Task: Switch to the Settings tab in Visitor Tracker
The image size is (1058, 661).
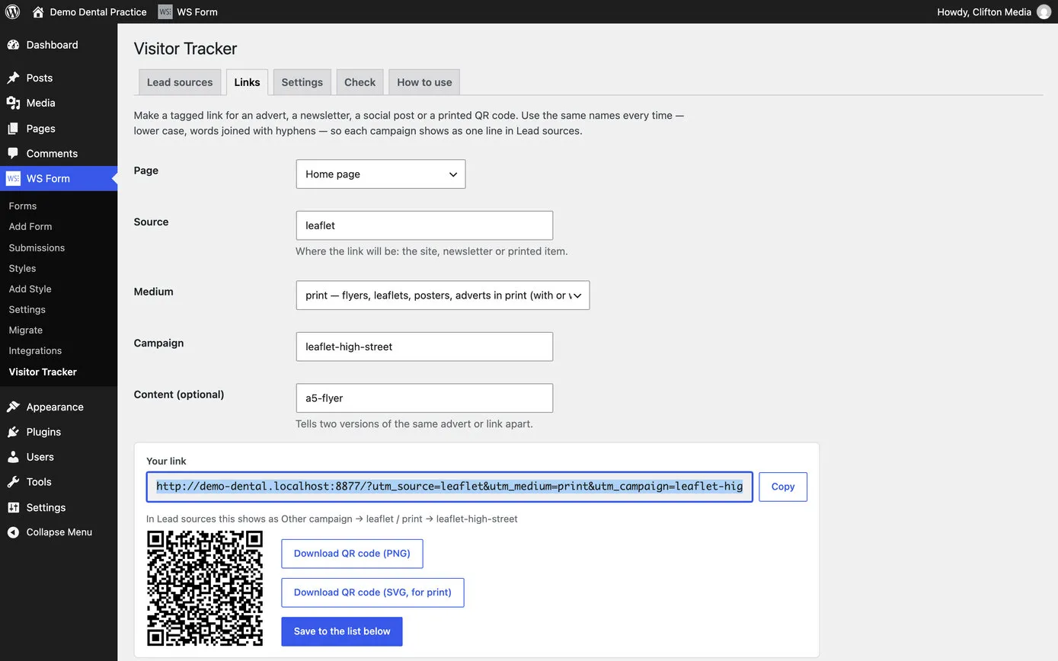Action: (x=302, y=82)
